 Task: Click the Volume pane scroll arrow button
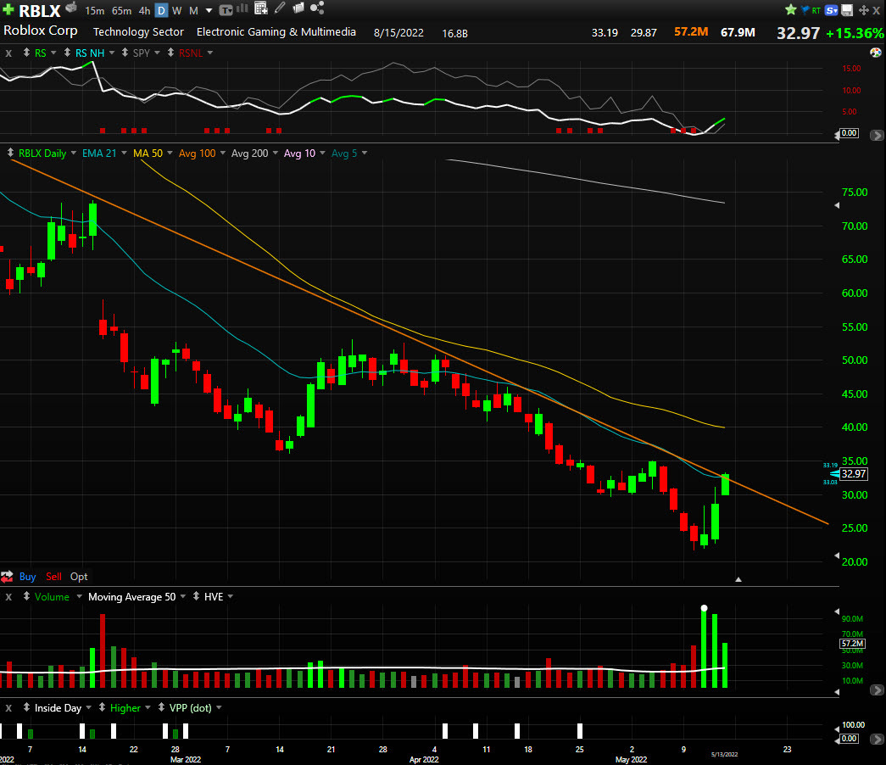877,690
